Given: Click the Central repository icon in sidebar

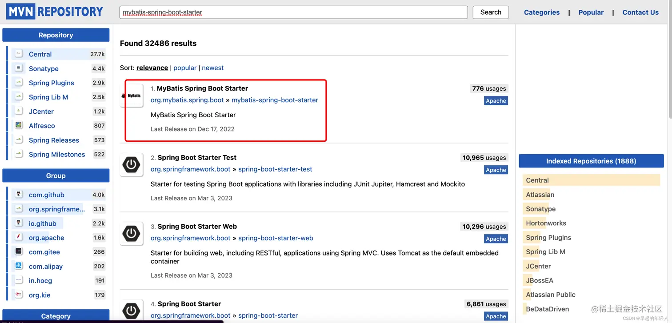Looking at the screenshot, I should tap(19, 54).
